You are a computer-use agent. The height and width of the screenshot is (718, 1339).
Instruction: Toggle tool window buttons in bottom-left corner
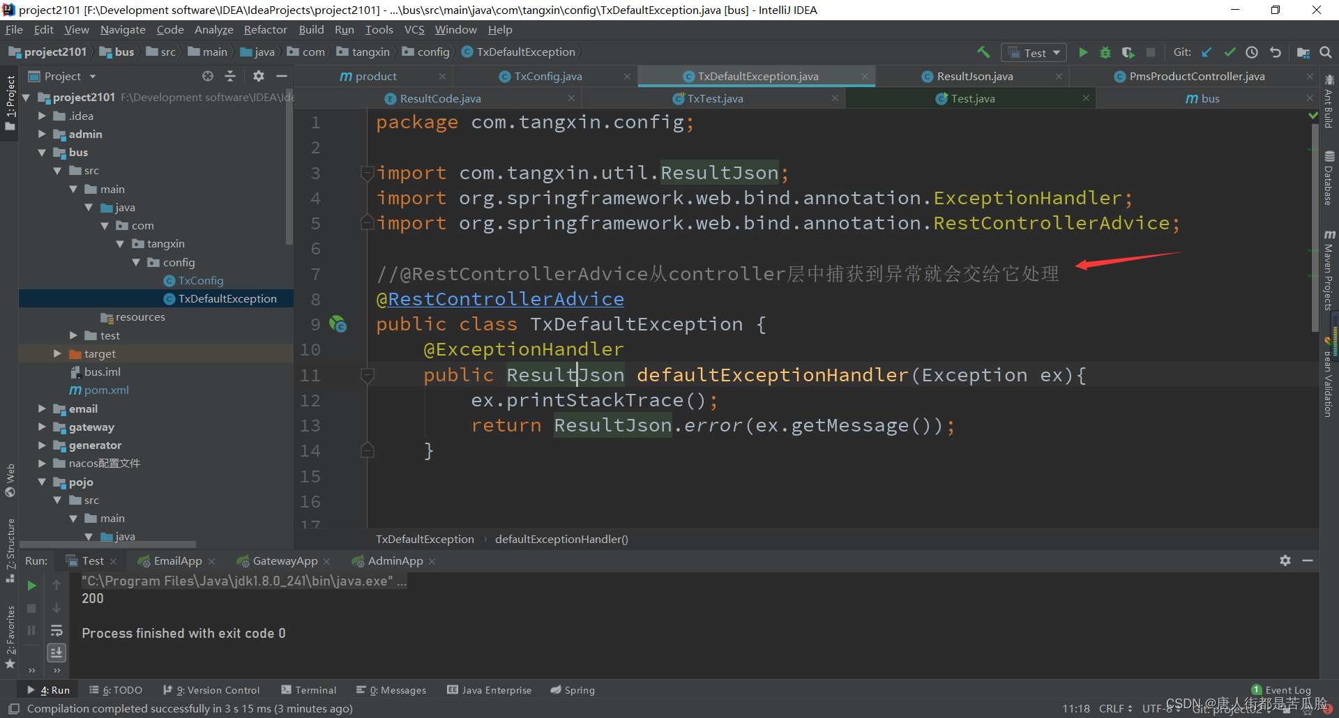[13, 709]
